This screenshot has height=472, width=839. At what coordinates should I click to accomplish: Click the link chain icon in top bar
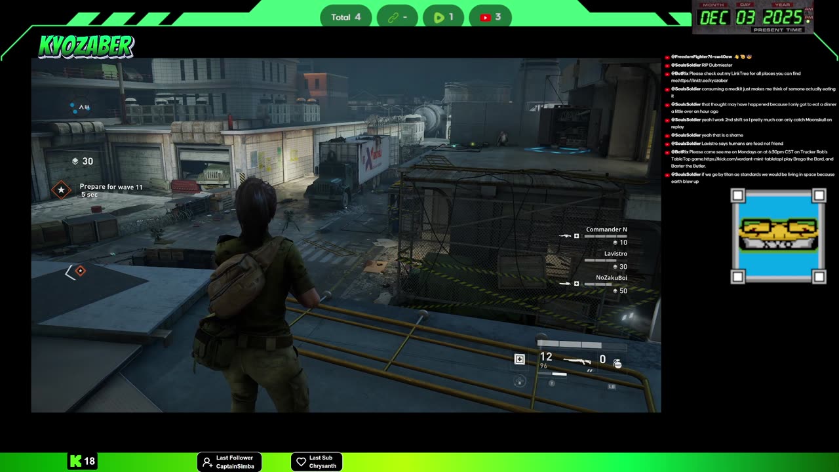(393, 18)
